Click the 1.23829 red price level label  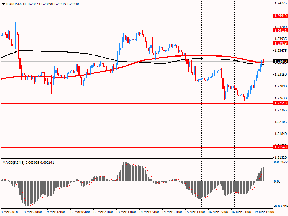click(280, 43)
